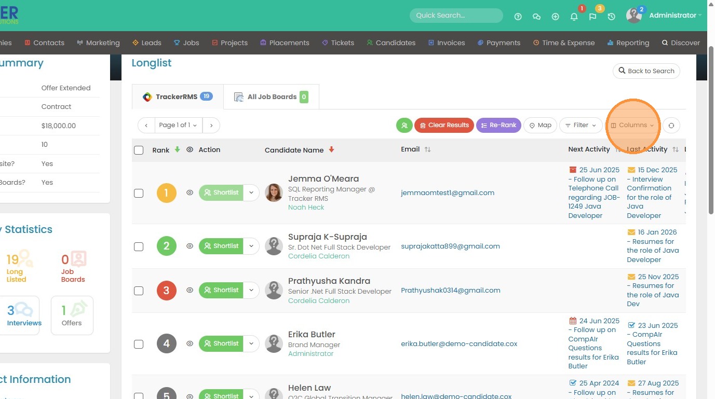715x399 pixels.
Task: Toggle eye icon for Prathyusha Kandra row
Action: (190, 290)
